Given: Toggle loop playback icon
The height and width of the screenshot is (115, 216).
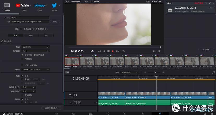Looking at the screenshot, I should 123,51.
